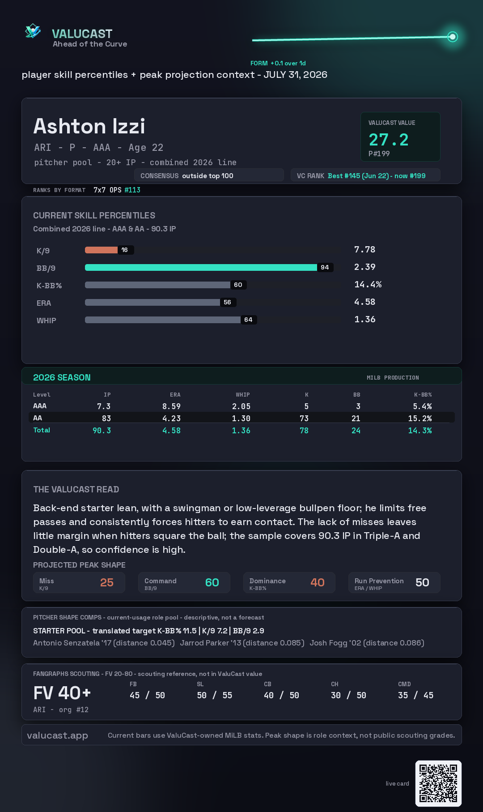This screenshot has width=483, height=812.
Task: Click the glowing form trend endpoint marker
Action: coord(453,37)
